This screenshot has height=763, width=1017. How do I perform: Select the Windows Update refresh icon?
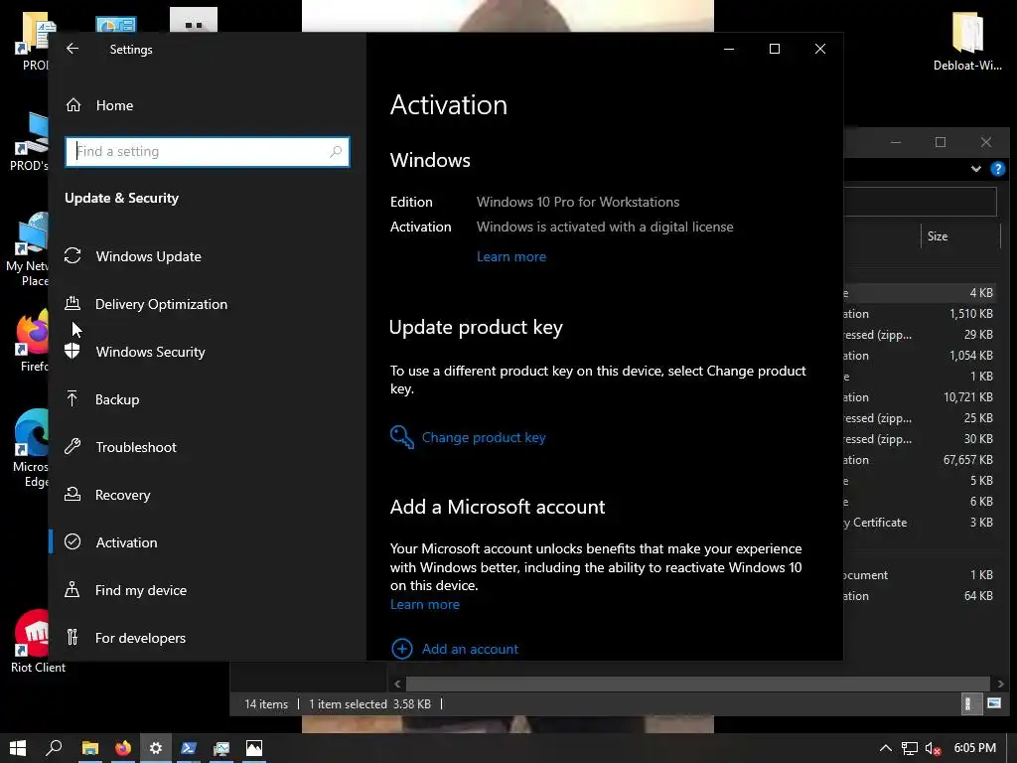pyautogui.click(x=73, y=255)
